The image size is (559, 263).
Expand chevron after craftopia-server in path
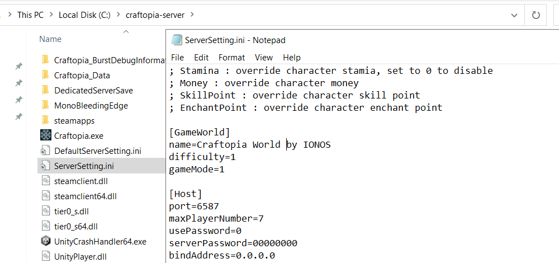[192, 15]
